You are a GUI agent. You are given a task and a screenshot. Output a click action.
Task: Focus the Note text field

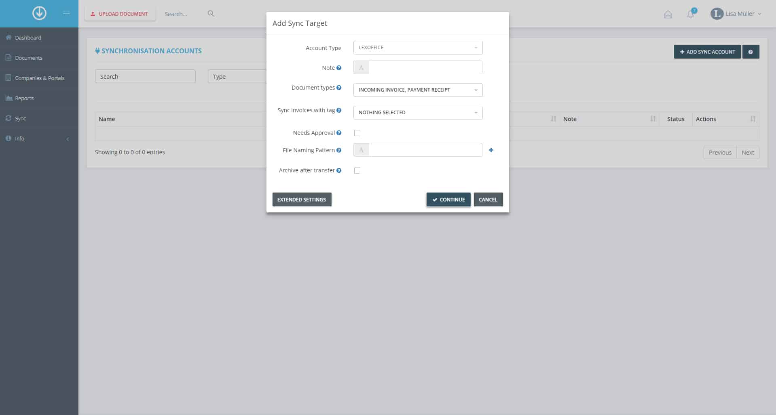(425, 67)
